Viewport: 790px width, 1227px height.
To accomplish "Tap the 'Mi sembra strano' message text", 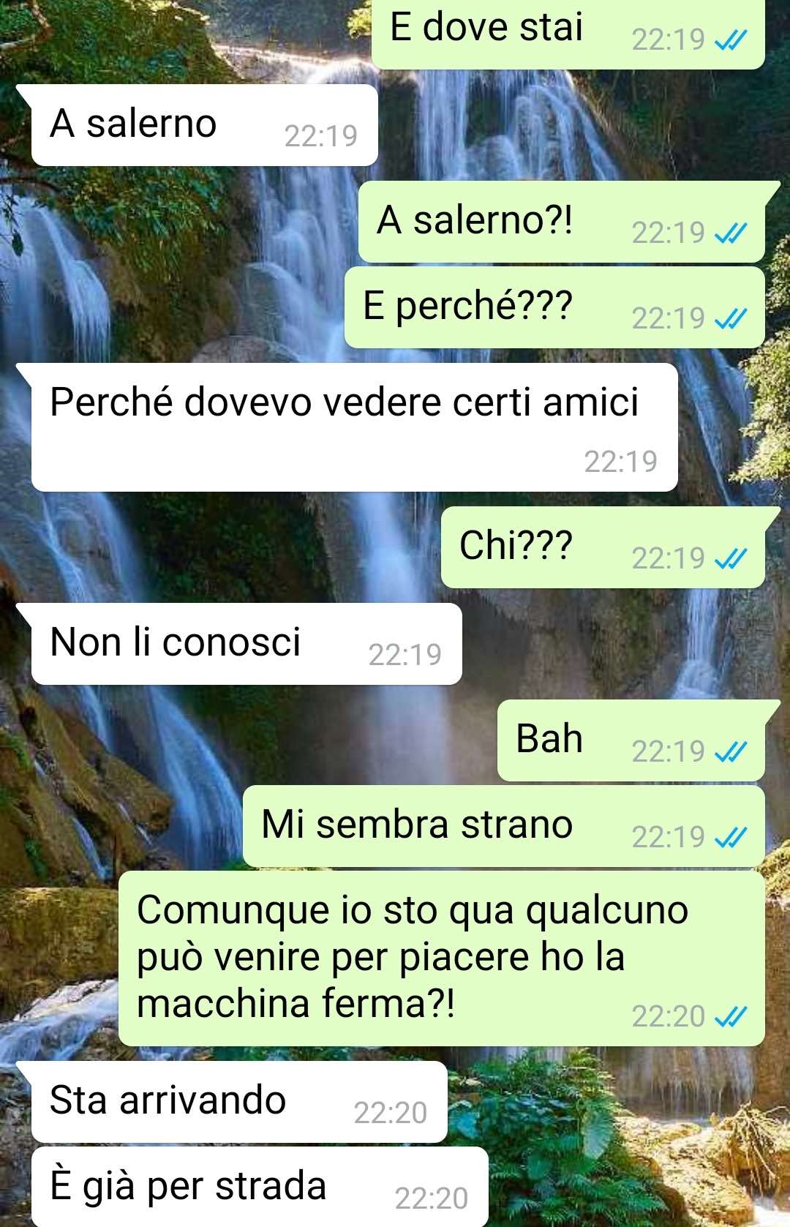I will [x=417, y=825].
